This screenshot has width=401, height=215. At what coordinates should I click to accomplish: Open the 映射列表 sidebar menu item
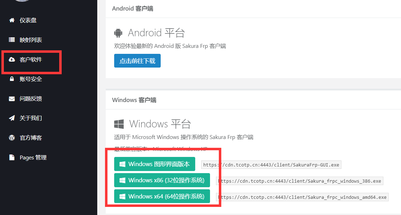pos(31,40)
